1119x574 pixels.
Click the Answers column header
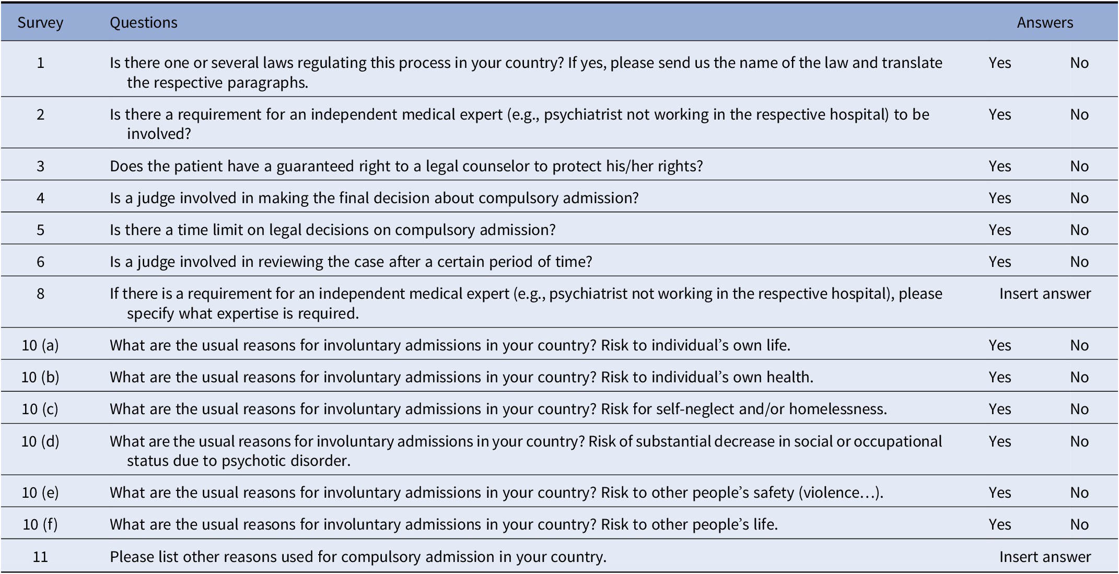(x=1045, y=23)
